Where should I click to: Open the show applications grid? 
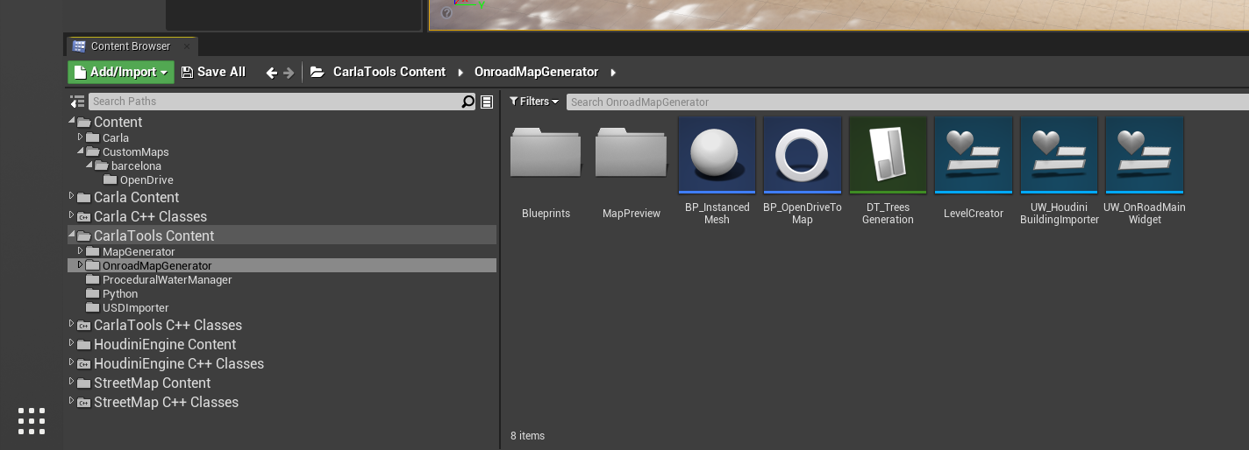32,421
